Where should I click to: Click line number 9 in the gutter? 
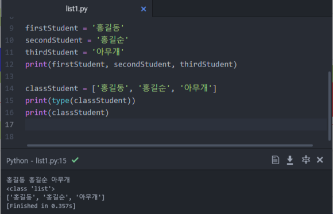[x=11, y=28]
